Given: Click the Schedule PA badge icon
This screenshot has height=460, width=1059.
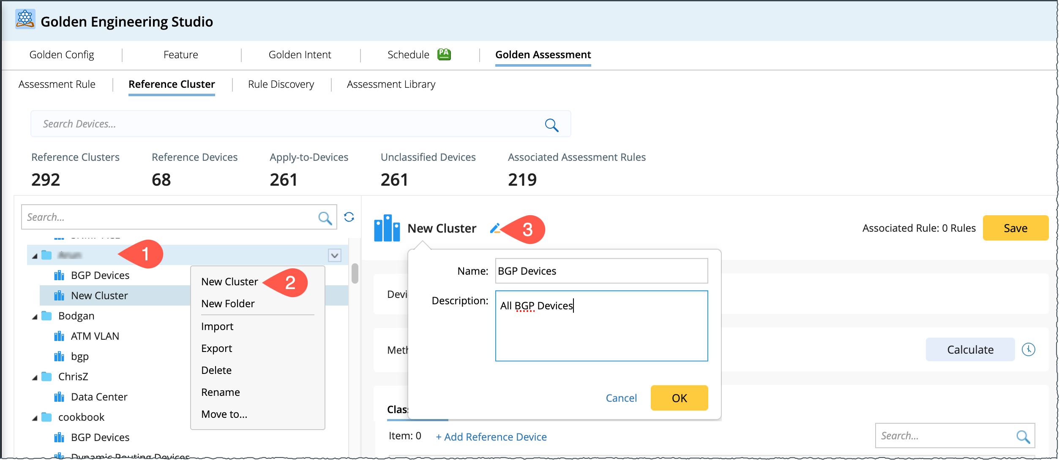Looking at the screenshot, I should (x=444, y=54).
